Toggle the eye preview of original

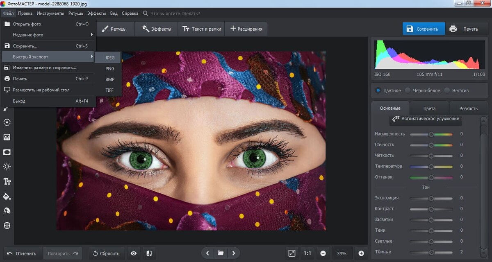[x=134, y=253]
